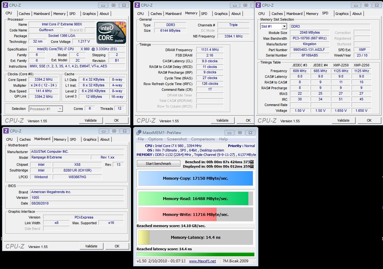Click the CPU-Z title icon in the CPU tab window
The image size is (383, 269).
tap(5, 5)
